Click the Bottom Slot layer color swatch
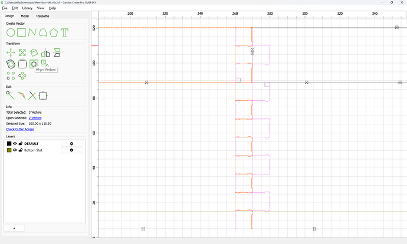 coord(9,150)
